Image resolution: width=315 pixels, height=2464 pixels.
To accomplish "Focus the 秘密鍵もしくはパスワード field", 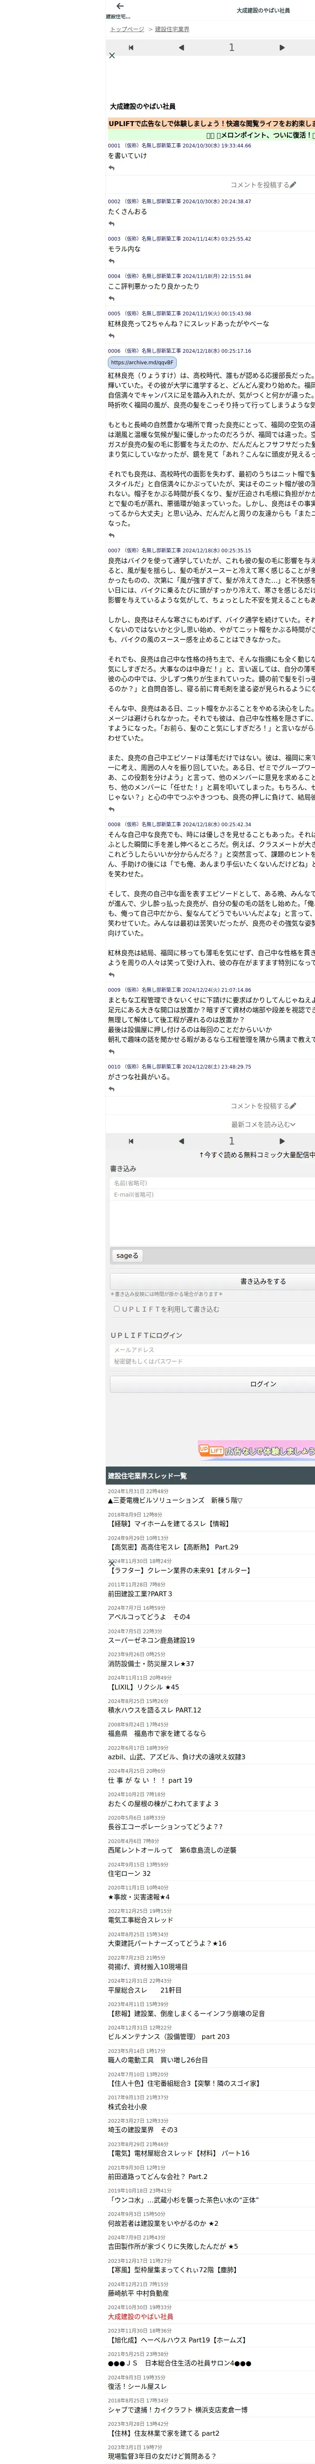I will point(213,1361).
